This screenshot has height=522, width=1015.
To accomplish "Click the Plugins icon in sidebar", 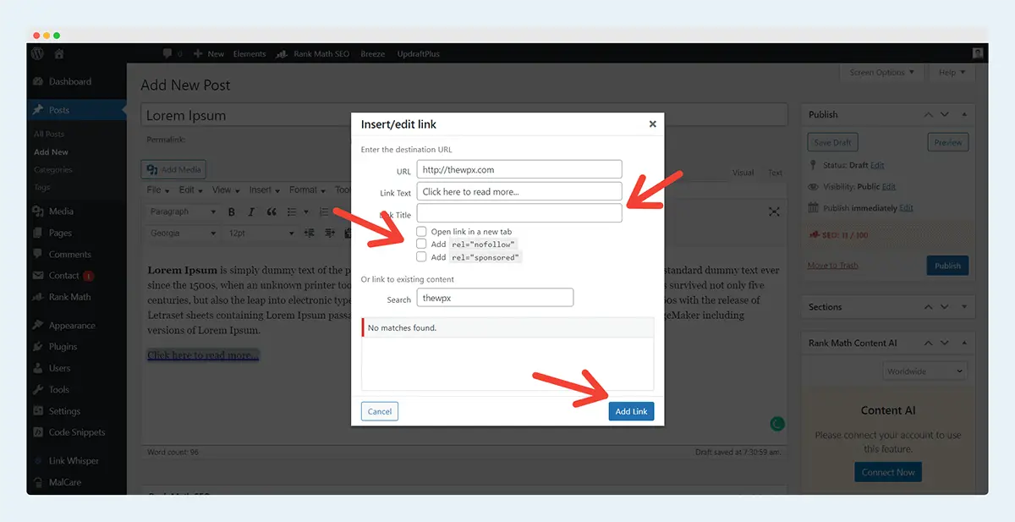I will [x=37, y=346].
